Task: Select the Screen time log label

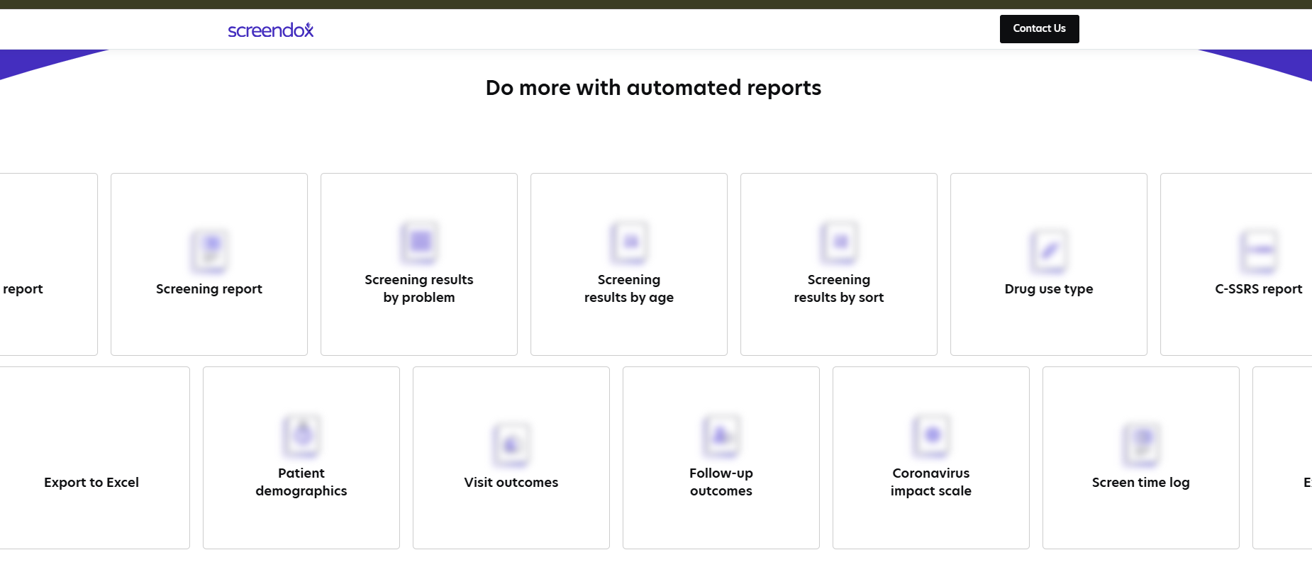Action: coord(1141,483)
